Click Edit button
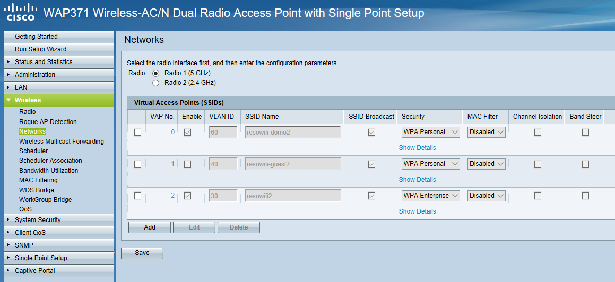The height and width of the screenshot is (282, 615). pos(194,227)
